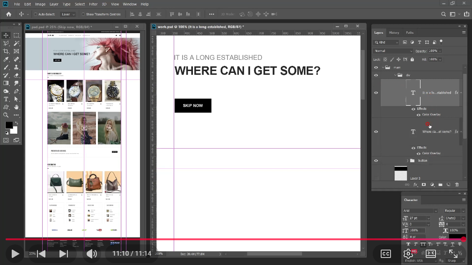
Task: Click Lock all padlock icon
Action: click(412, 59)
